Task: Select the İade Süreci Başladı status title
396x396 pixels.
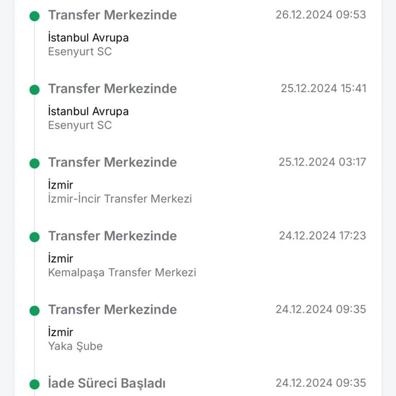Action: [x=107, y=384]
